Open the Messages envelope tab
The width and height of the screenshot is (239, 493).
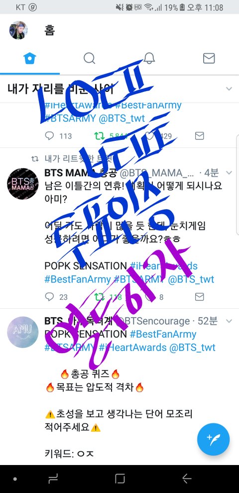pos(209,58)
